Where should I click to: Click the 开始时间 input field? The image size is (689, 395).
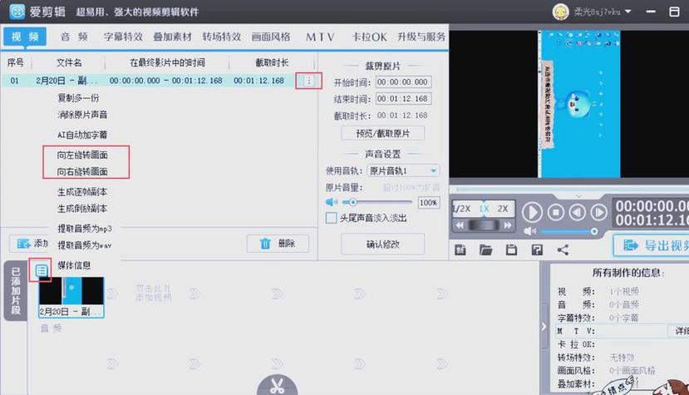pyautogui.click(x=403, y=81)
